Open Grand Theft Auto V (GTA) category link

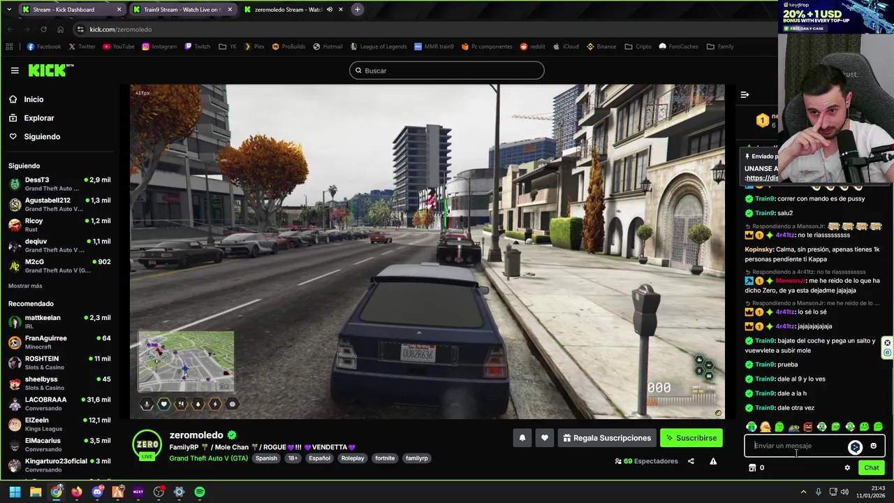click(208, 458)
